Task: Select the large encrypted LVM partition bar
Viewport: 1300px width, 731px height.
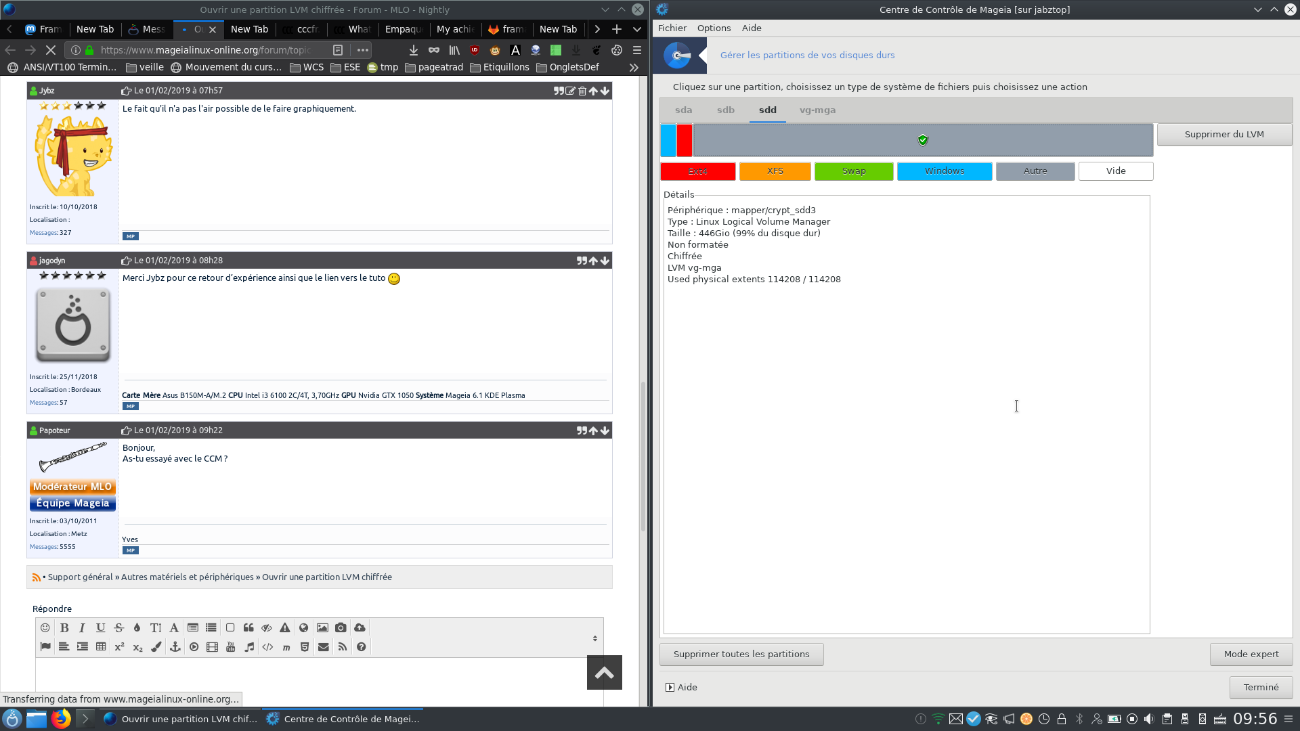Action: point(922,140)
